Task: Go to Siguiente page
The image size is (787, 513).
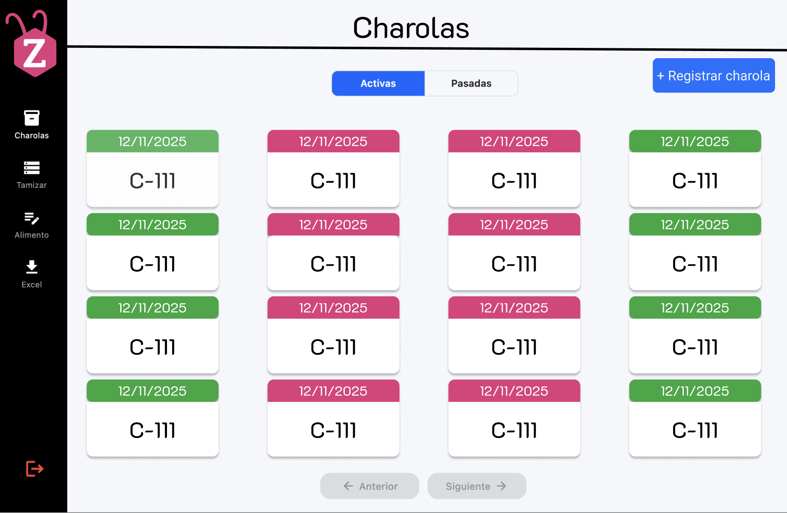Action: [477, 486]
